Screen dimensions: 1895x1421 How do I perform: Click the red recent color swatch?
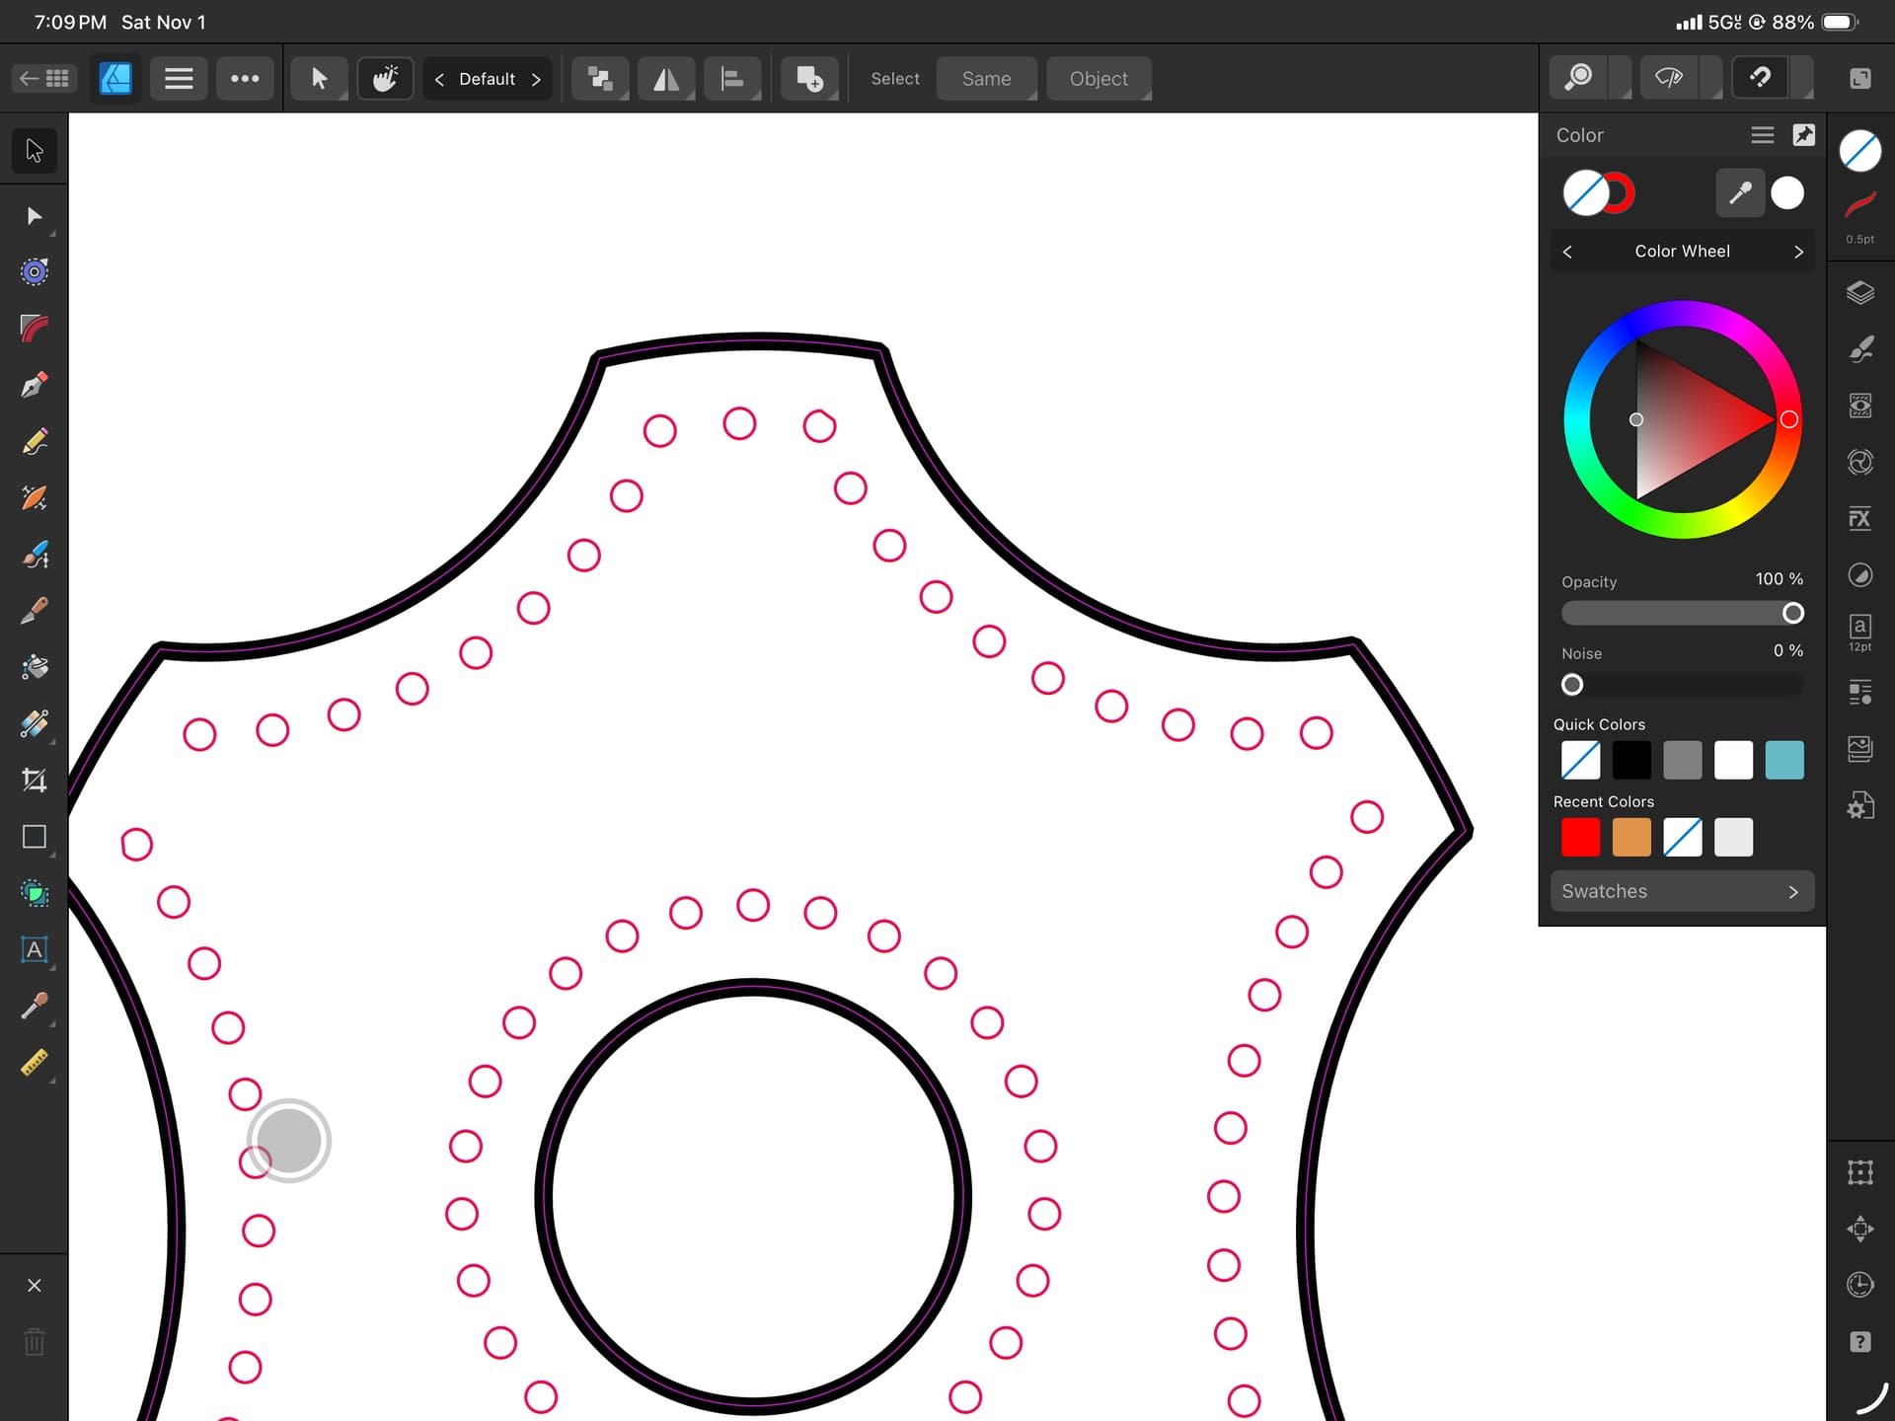[x=1580, y=837]
